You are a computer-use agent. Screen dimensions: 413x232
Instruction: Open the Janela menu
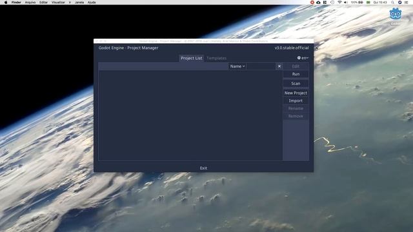pyautogui.click(x=79, y=3)
